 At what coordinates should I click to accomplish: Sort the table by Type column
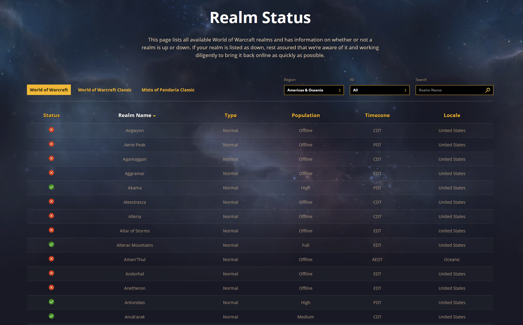(x=231, y=116)
